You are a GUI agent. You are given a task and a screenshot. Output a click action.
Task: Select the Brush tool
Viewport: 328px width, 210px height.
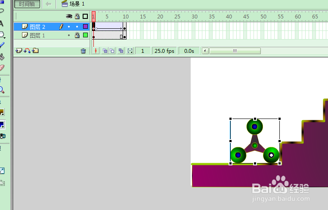coord(2,45)
